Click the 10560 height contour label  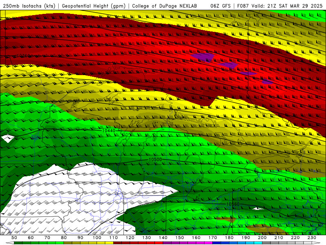click(233, 204)
